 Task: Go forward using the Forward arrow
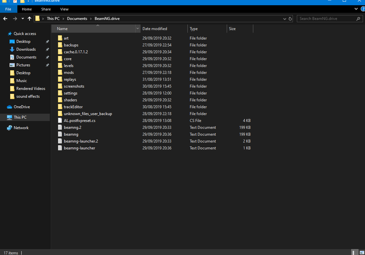click(x=15, y=19)
